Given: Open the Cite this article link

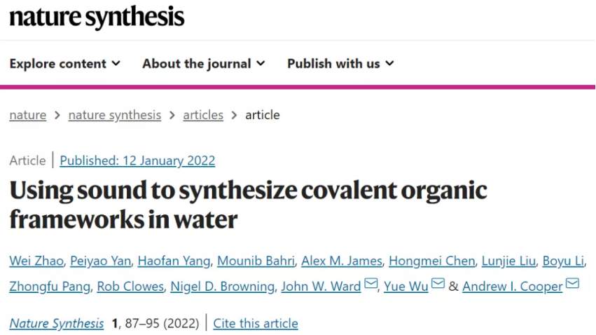Looking at the screenshot, I should pos(256,323).
